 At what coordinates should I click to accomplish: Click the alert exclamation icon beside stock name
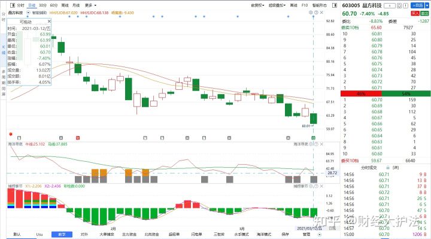tap(406, 5)
